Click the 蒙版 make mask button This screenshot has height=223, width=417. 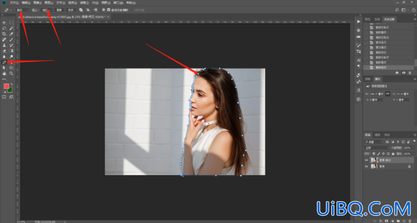click(x=59, y=10)
